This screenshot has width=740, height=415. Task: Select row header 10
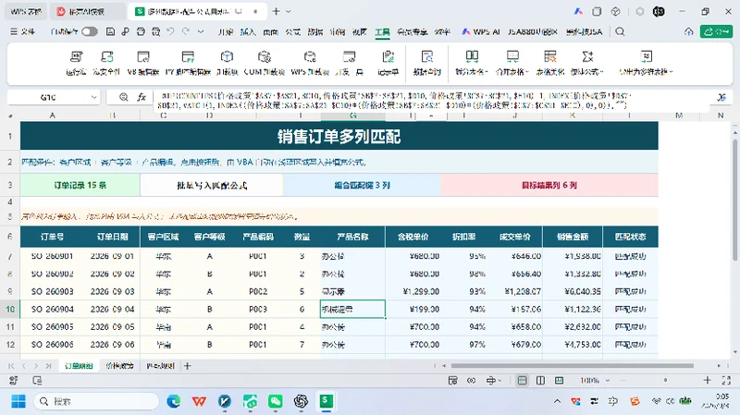click(10, 310)
